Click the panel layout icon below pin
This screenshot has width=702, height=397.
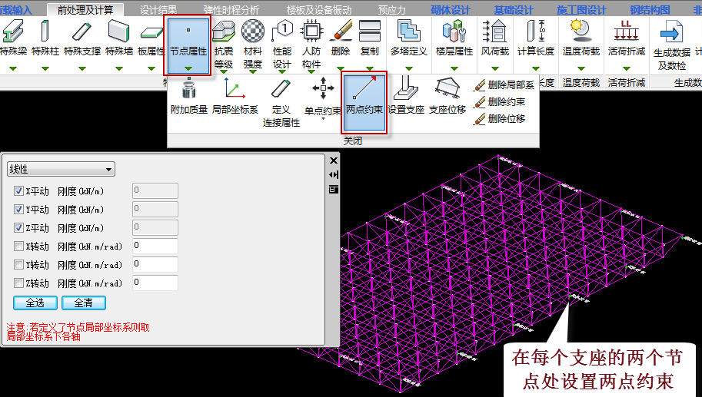point(334,190)
